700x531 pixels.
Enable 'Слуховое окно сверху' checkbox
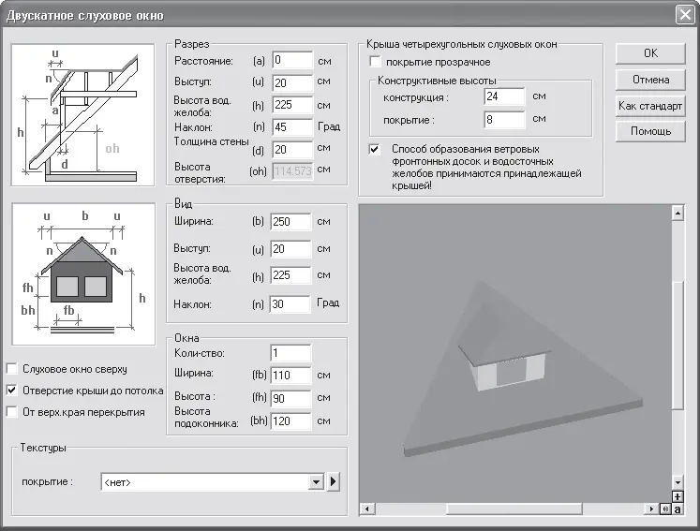[12, 369]
